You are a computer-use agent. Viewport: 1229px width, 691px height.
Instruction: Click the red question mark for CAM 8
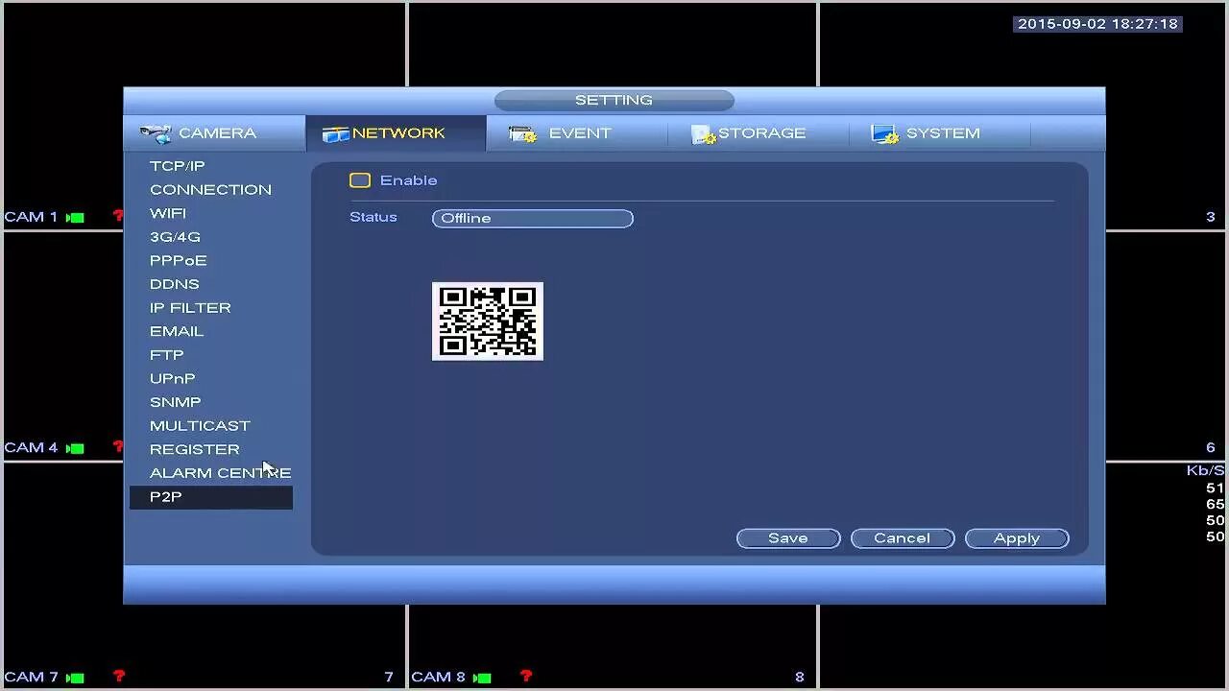[526, 677]
